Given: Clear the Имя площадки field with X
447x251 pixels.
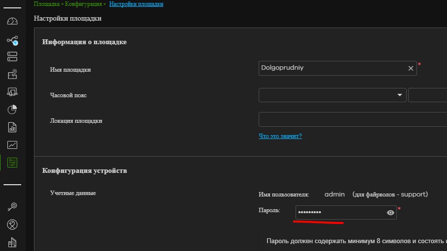Looking at the screenshot, I should pyautogui.click(x=411, y=69).
